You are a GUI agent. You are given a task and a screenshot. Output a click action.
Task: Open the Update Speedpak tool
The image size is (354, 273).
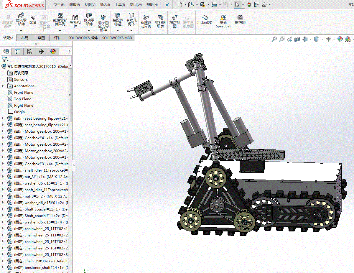pos(223,21)
